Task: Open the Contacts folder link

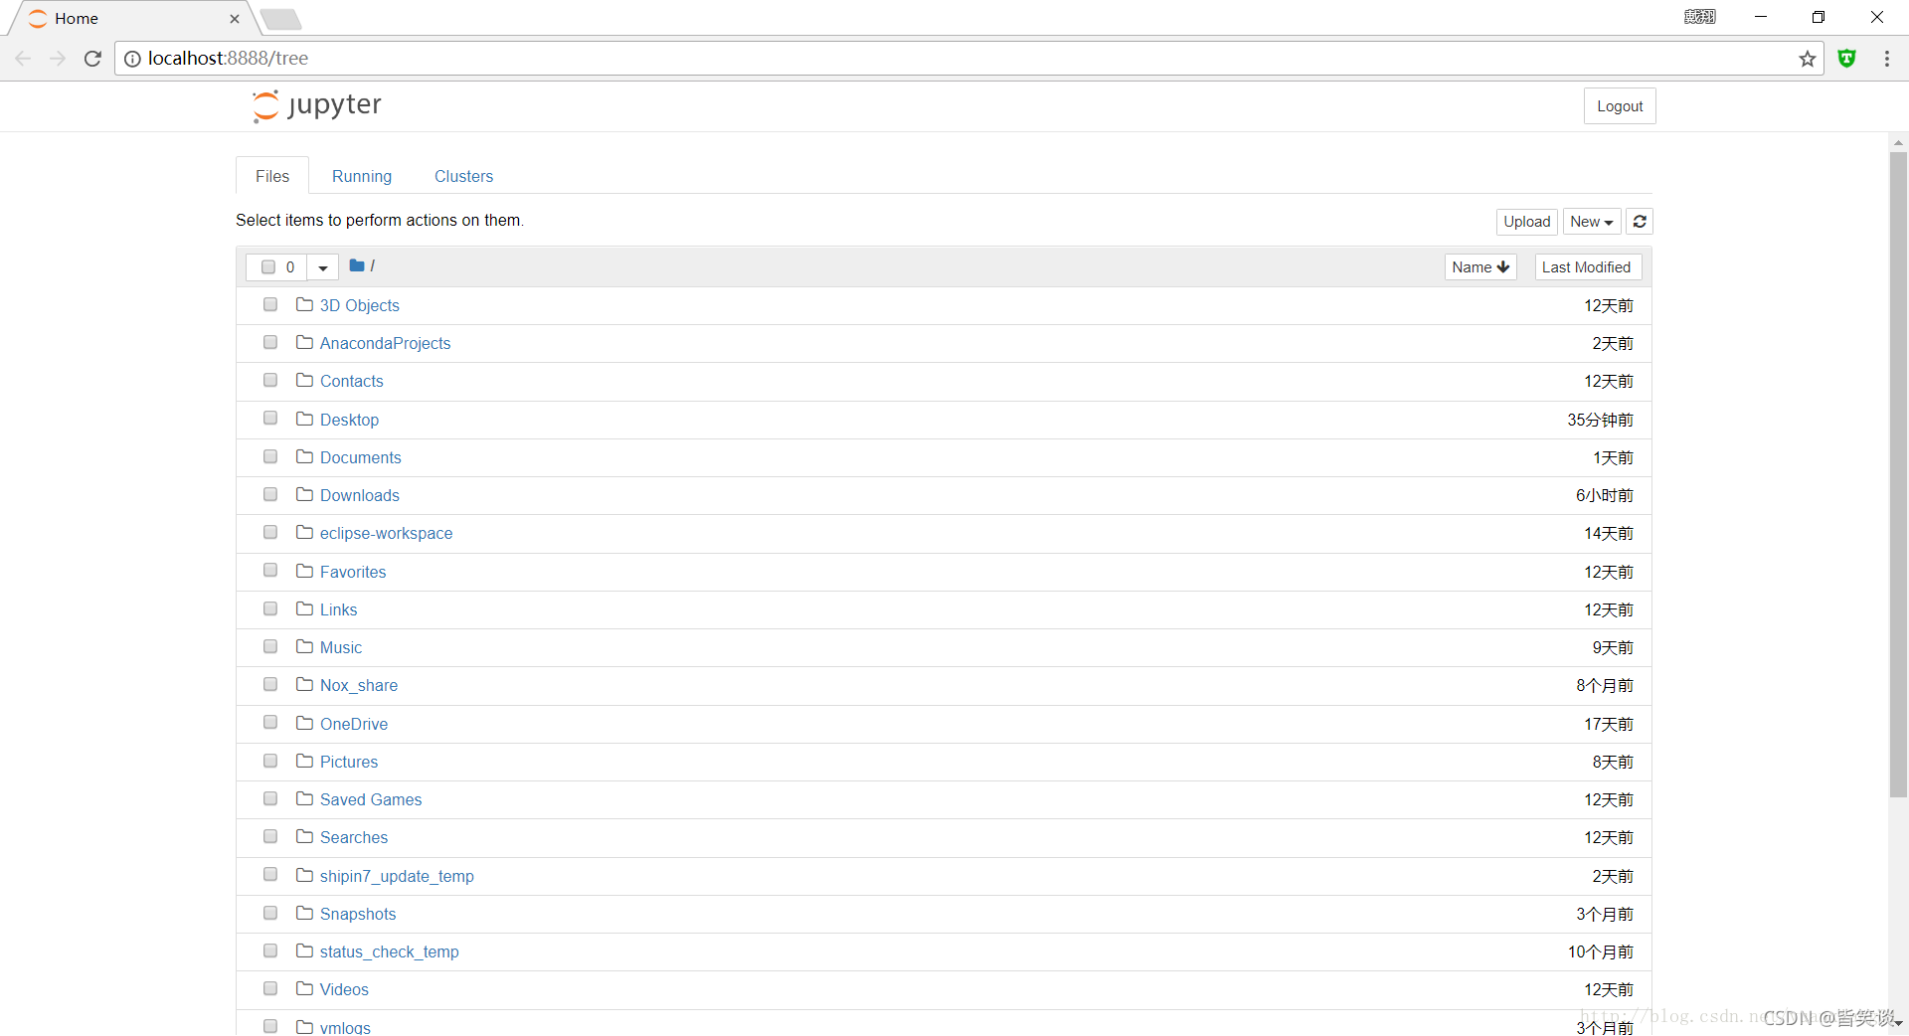Action: (351, 381)
